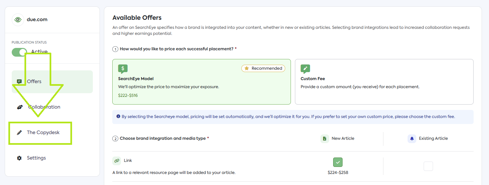Choose the Custom Fee pricing card
The height and width of the screenshot is (185, 489).
(x=384, y=82)
